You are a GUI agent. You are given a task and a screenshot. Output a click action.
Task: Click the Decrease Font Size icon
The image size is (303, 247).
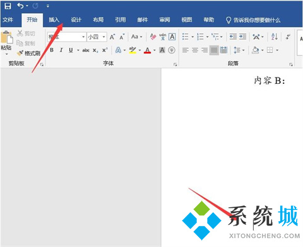[122, 37]
